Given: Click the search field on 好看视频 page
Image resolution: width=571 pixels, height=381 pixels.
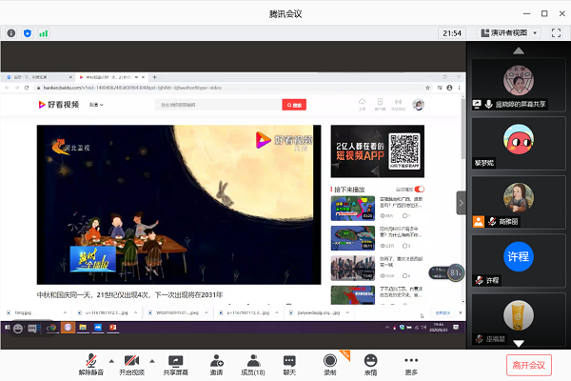Looking at the screenshot, I should (219, 105).
